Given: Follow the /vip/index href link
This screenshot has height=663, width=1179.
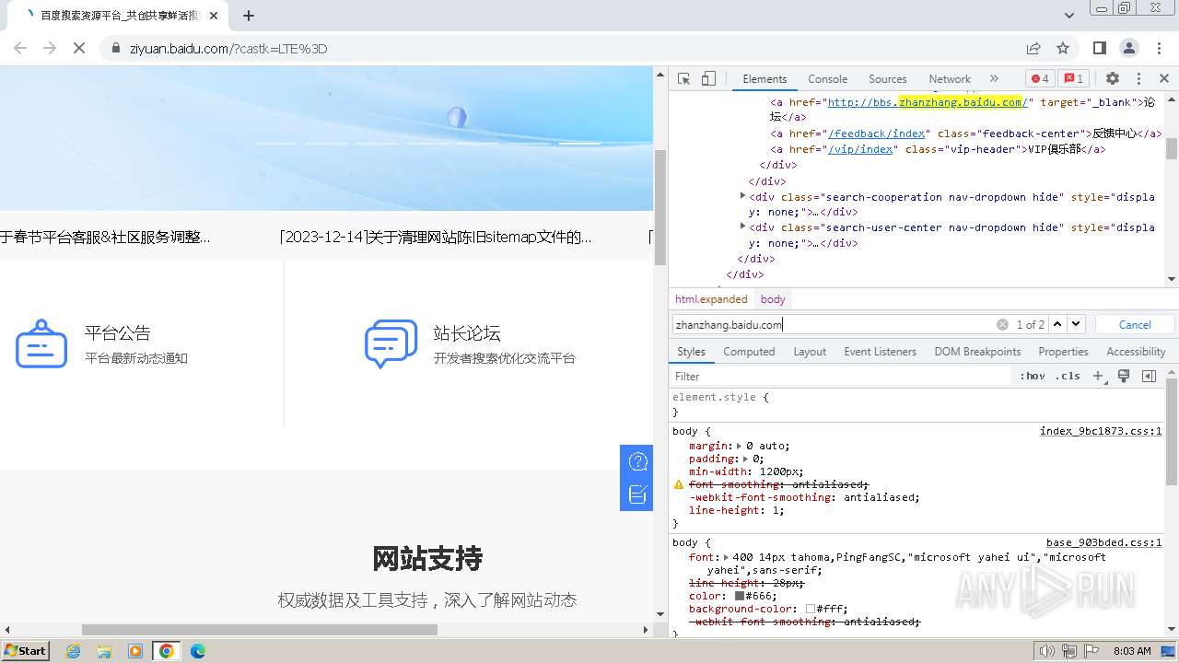Looking at the screenshot, I should pos(861,149).
